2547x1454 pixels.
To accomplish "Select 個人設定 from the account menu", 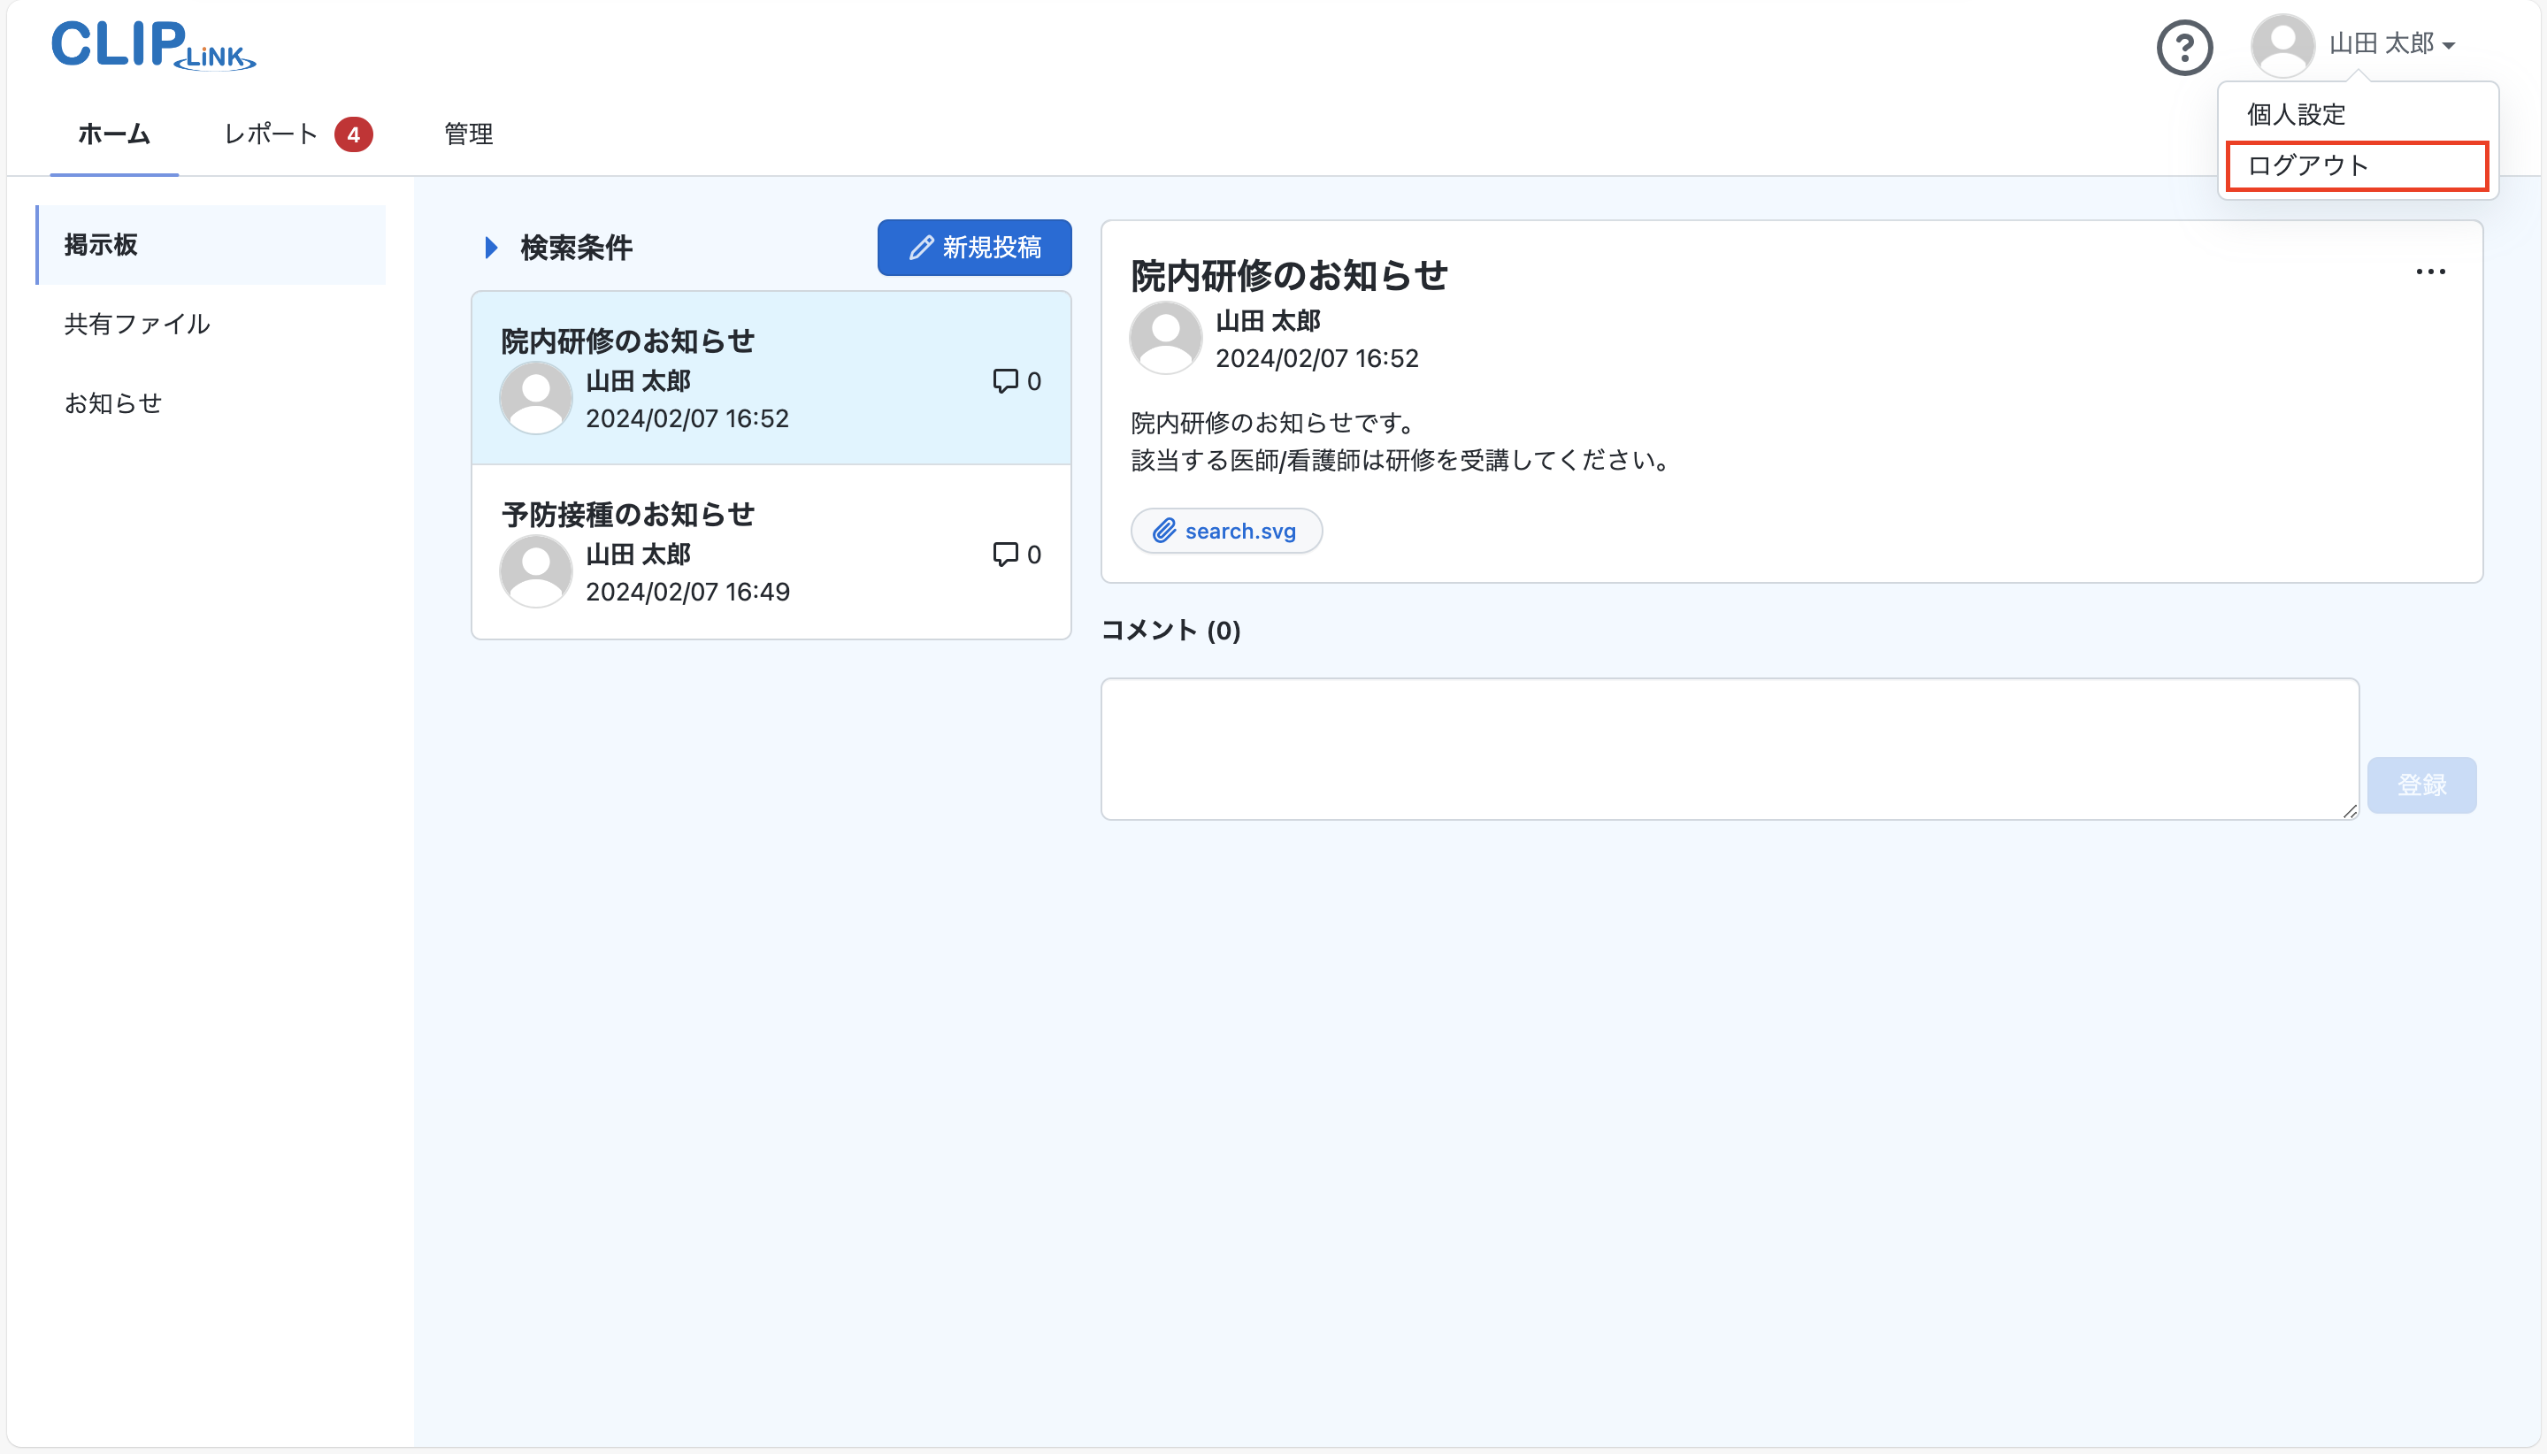I will tap(2297, 114).
